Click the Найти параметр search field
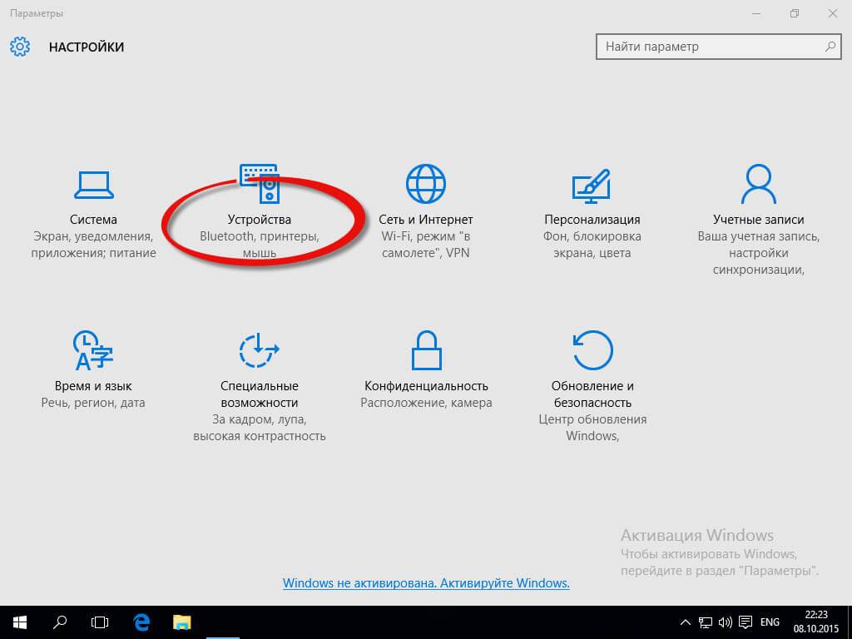The width and height of the screenshot is (852, 639). pyautogui.click(x=707, y=47)
